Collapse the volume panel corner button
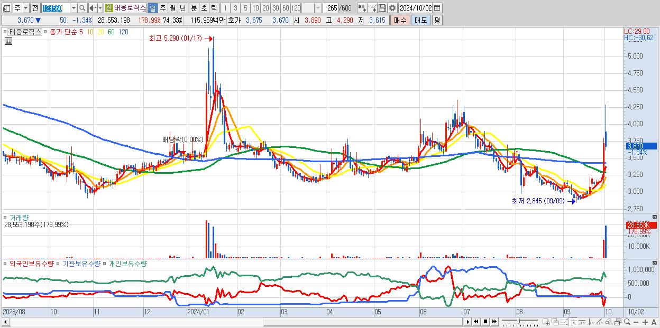 click(x=656, y=217)
